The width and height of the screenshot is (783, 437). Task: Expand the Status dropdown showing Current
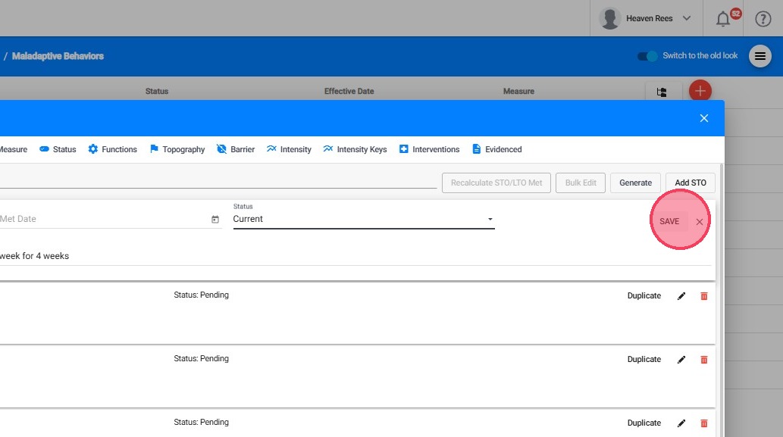pyautogui.click(x=364, y=220)
